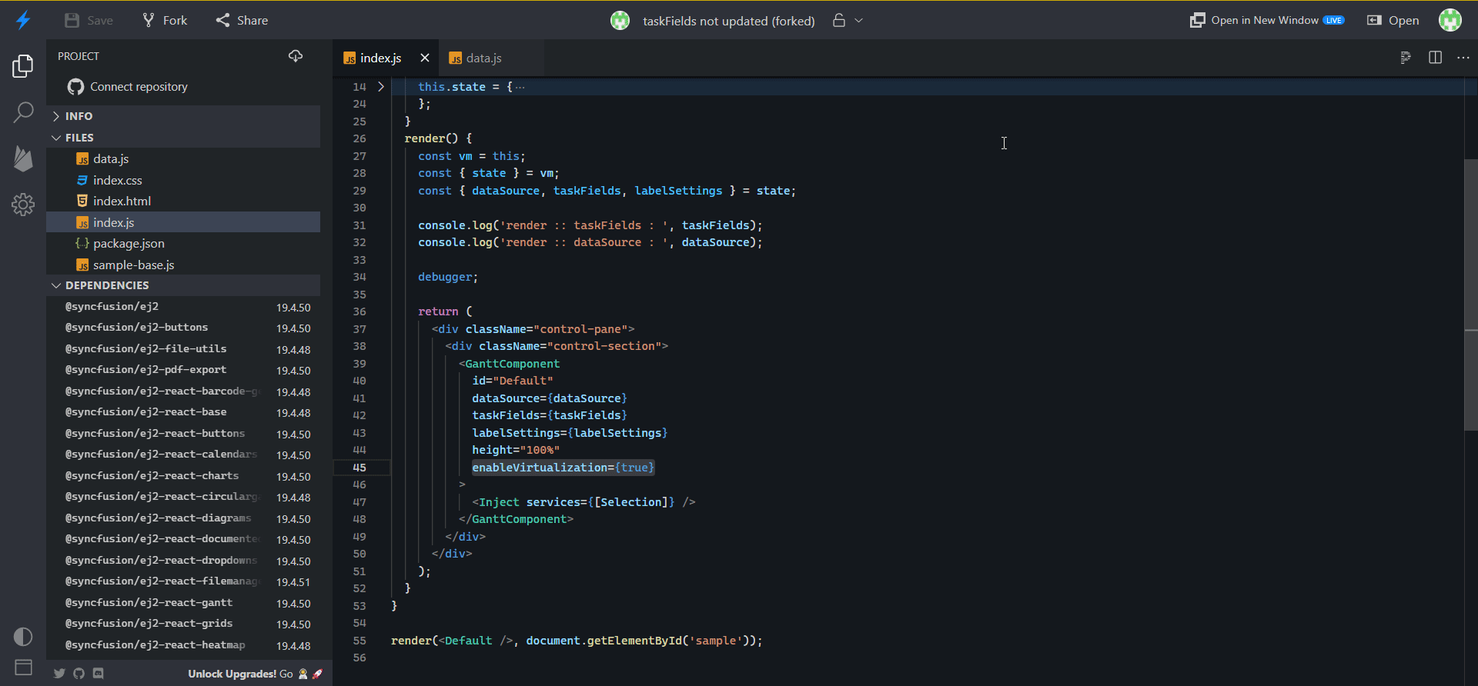Open data.js in file tree
The width and height of the screenshot is (1478, 686).
pos(183,159)
